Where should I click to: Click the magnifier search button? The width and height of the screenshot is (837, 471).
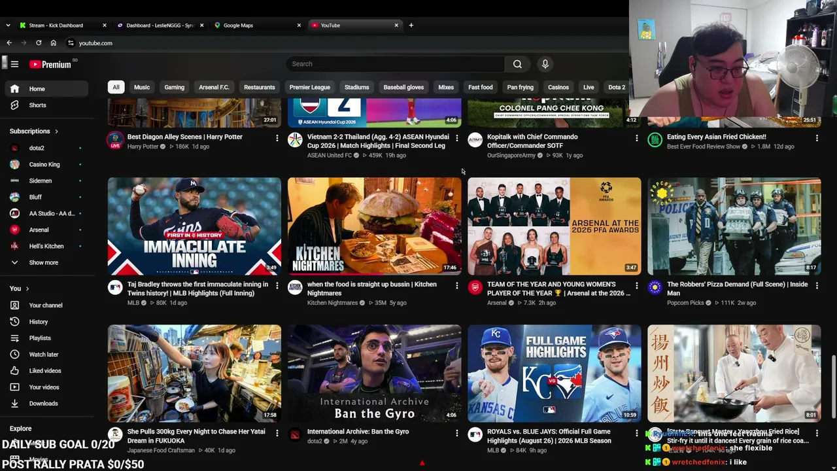517,64
